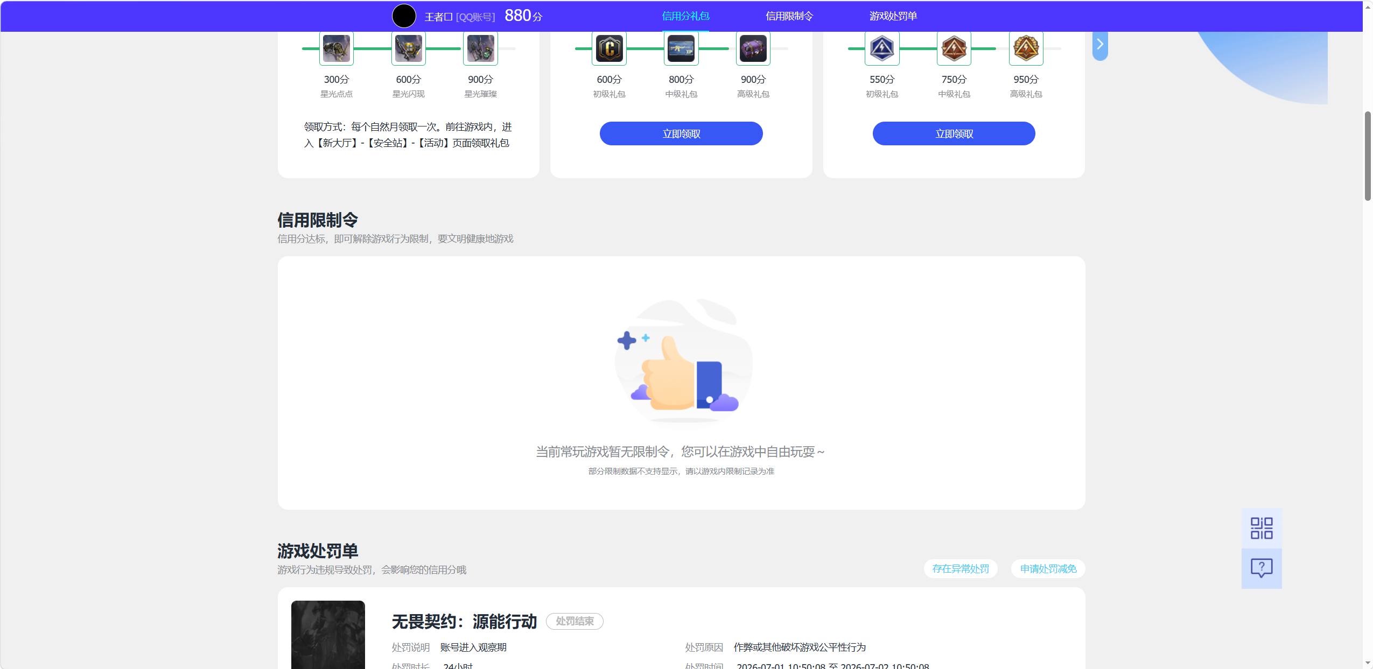The width and height of the screenshot is (1373, 669).
Task: Click the 游戏处罚单 section heading
Action: coord(318,551)
